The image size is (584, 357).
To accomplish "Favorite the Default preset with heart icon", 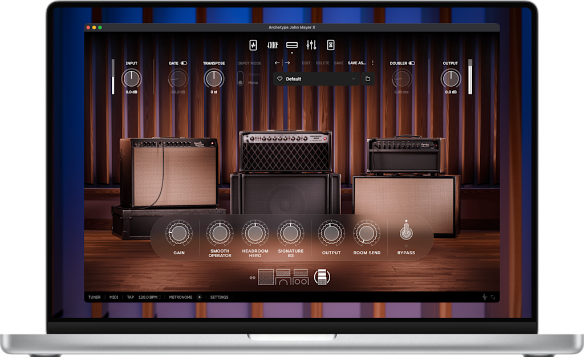I will pyautogui.click(x=280, y=79).
